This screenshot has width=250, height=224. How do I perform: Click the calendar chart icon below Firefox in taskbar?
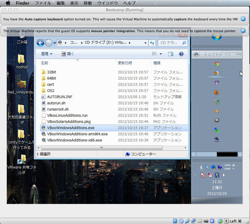(217, 102)
